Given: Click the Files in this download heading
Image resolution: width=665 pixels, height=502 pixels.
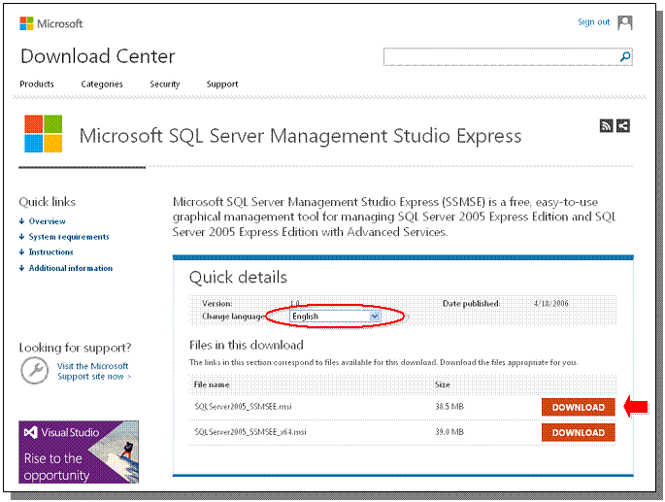Looking at the screenshot, I should tap(247, 345).
